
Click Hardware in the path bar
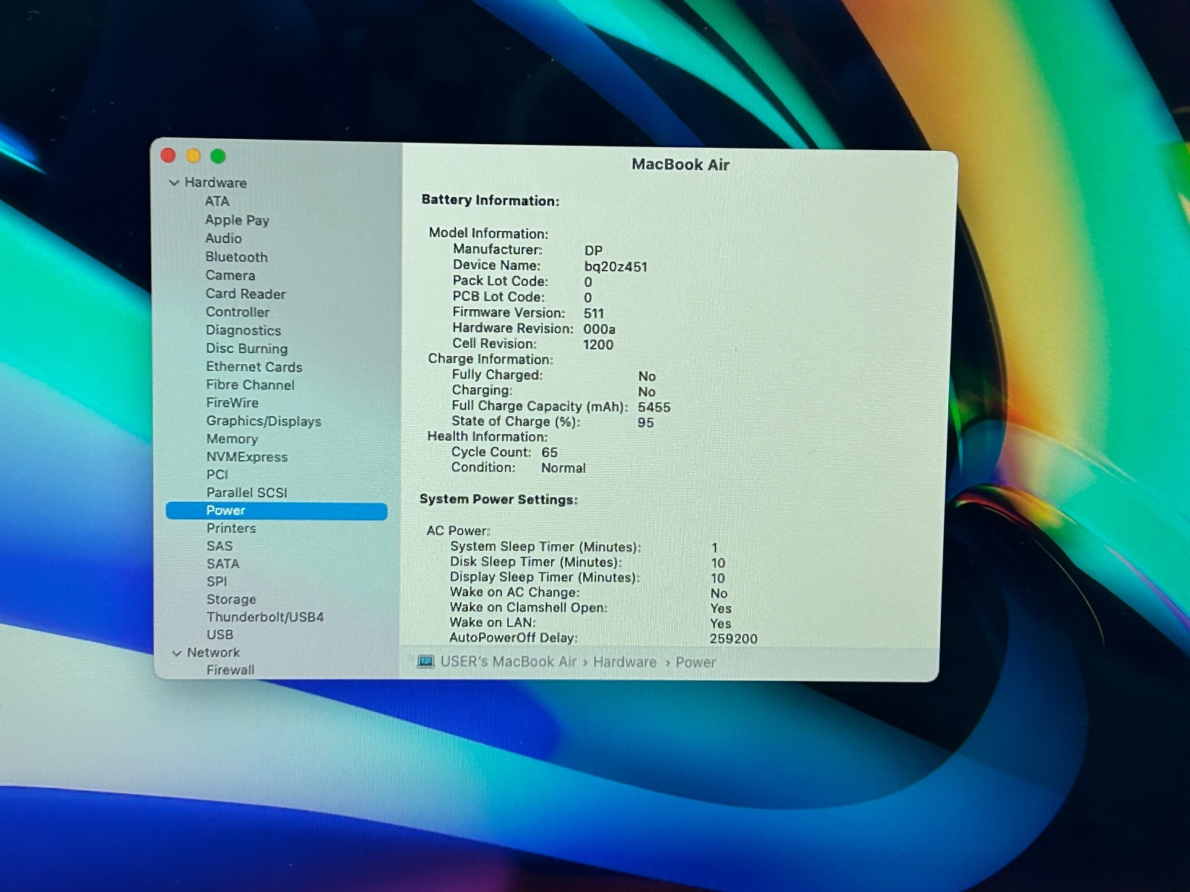(x=625, y=662)
